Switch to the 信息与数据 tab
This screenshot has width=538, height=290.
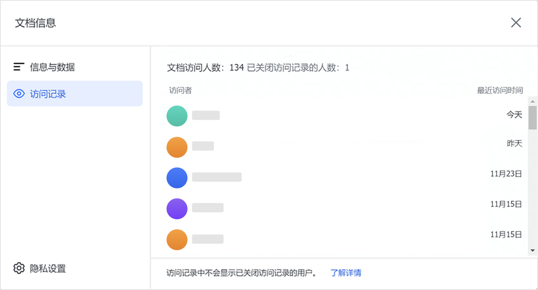(x=52, y=67)
